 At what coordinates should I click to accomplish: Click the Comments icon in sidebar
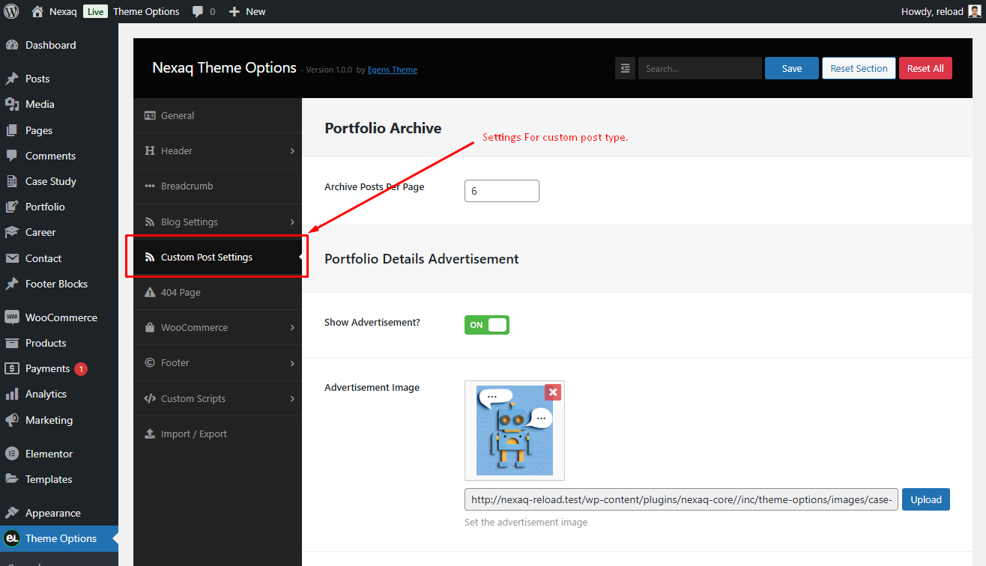click(x=12, y=156)
